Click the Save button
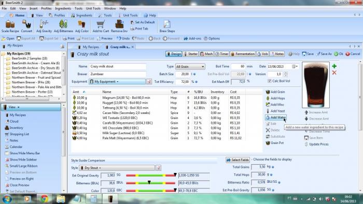Screen dimensions: 363x204 pyautogui.click(x=308, y=54)
